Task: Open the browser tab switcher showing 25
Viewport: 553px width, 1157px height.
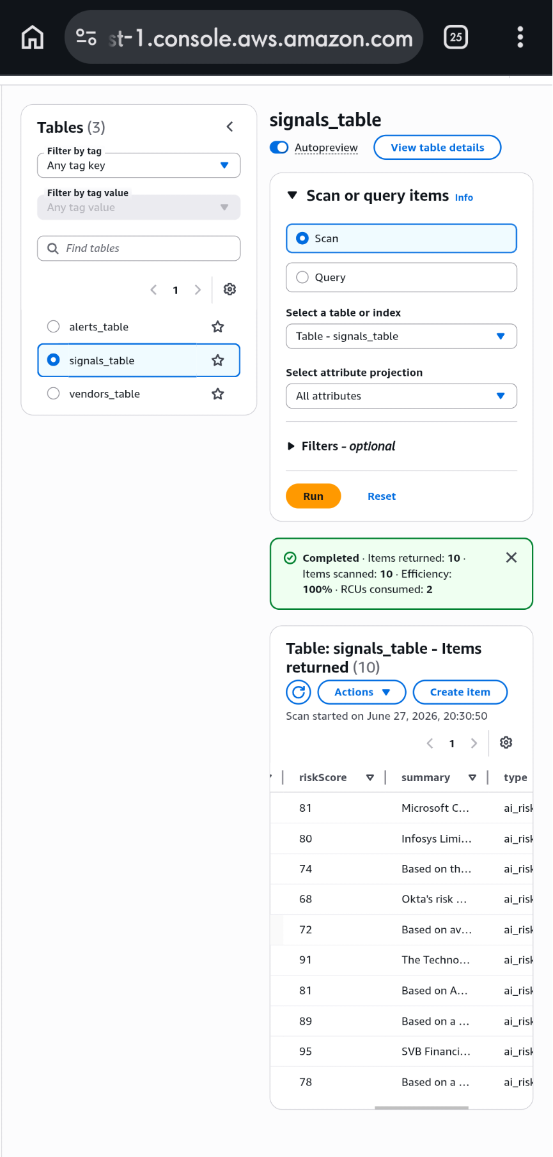Action: (x=456, y=37)
